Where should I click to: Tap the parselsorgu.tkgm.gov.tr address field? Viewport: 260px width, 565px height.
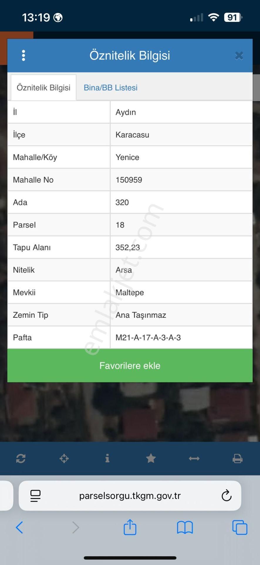(x=130, y=496)
